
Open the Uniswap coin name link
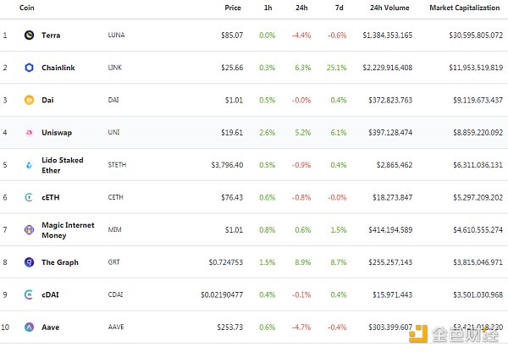[x=56, y=132]
